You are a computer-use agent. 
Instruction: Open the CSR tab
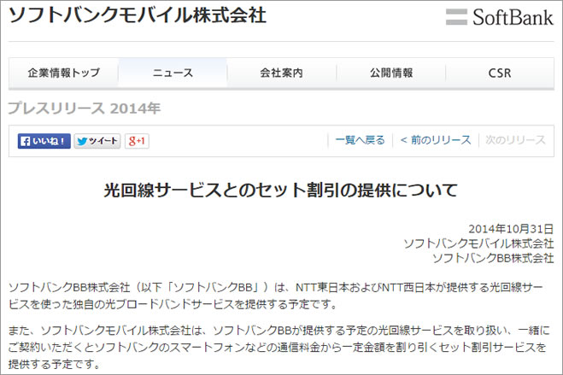coord(500,73)
